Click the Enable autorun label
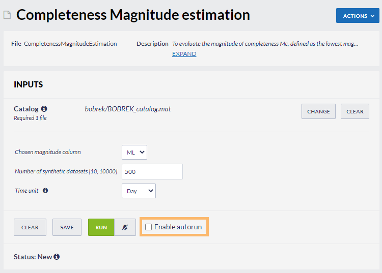 (x=178, y=227)
